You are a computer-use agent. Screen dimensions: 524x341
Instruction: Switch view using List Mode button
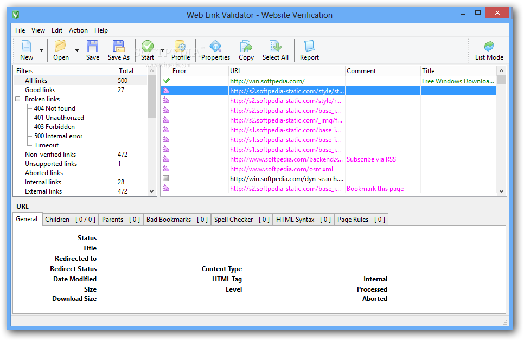tap(489, 47)
